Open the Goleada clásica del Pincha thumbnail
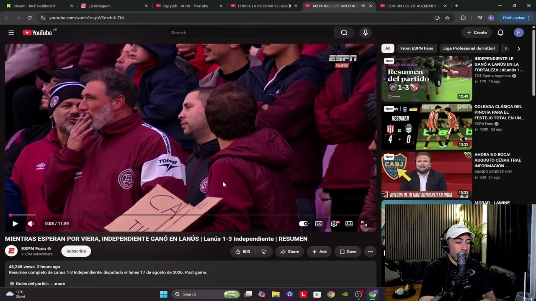This screenshot has height=301, width=536. click(x=427, y=127)
